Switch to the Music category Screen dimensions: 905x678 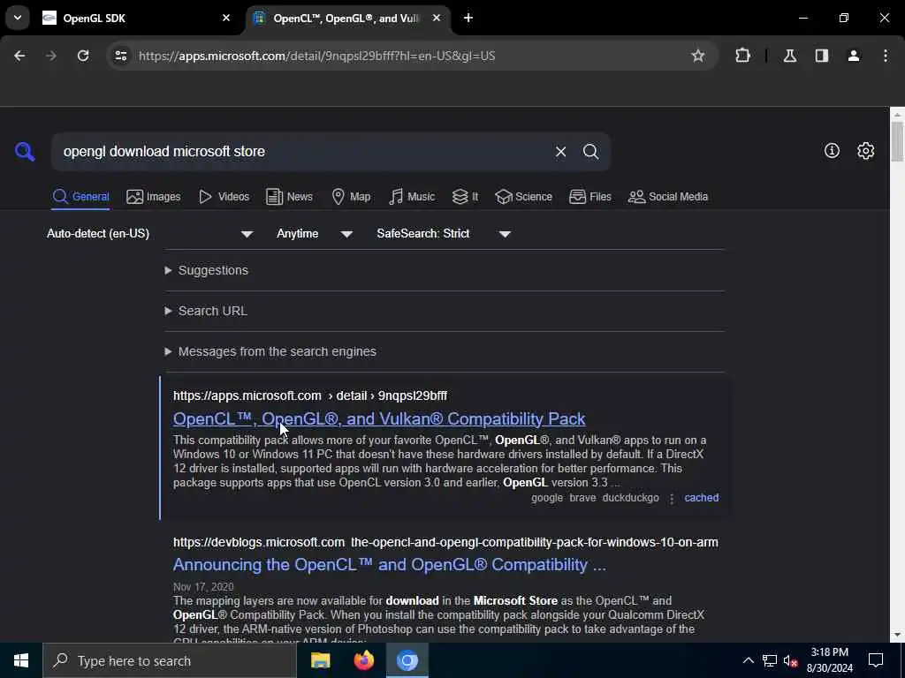[x=412, y=197]
